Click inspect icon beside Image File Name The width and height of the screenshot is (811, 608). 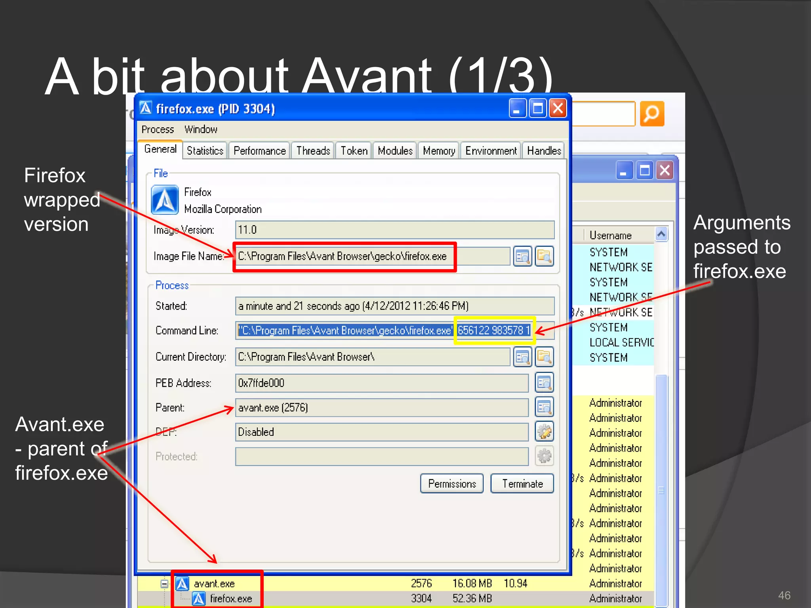pos(522,256)
